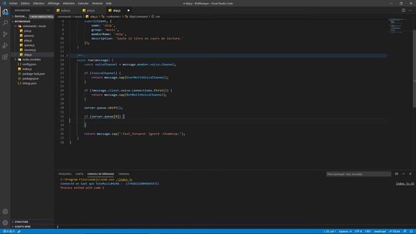416x234 pixels.
Task: Open the Explorer panel more actions ellipsis
Action: [48, 10]
